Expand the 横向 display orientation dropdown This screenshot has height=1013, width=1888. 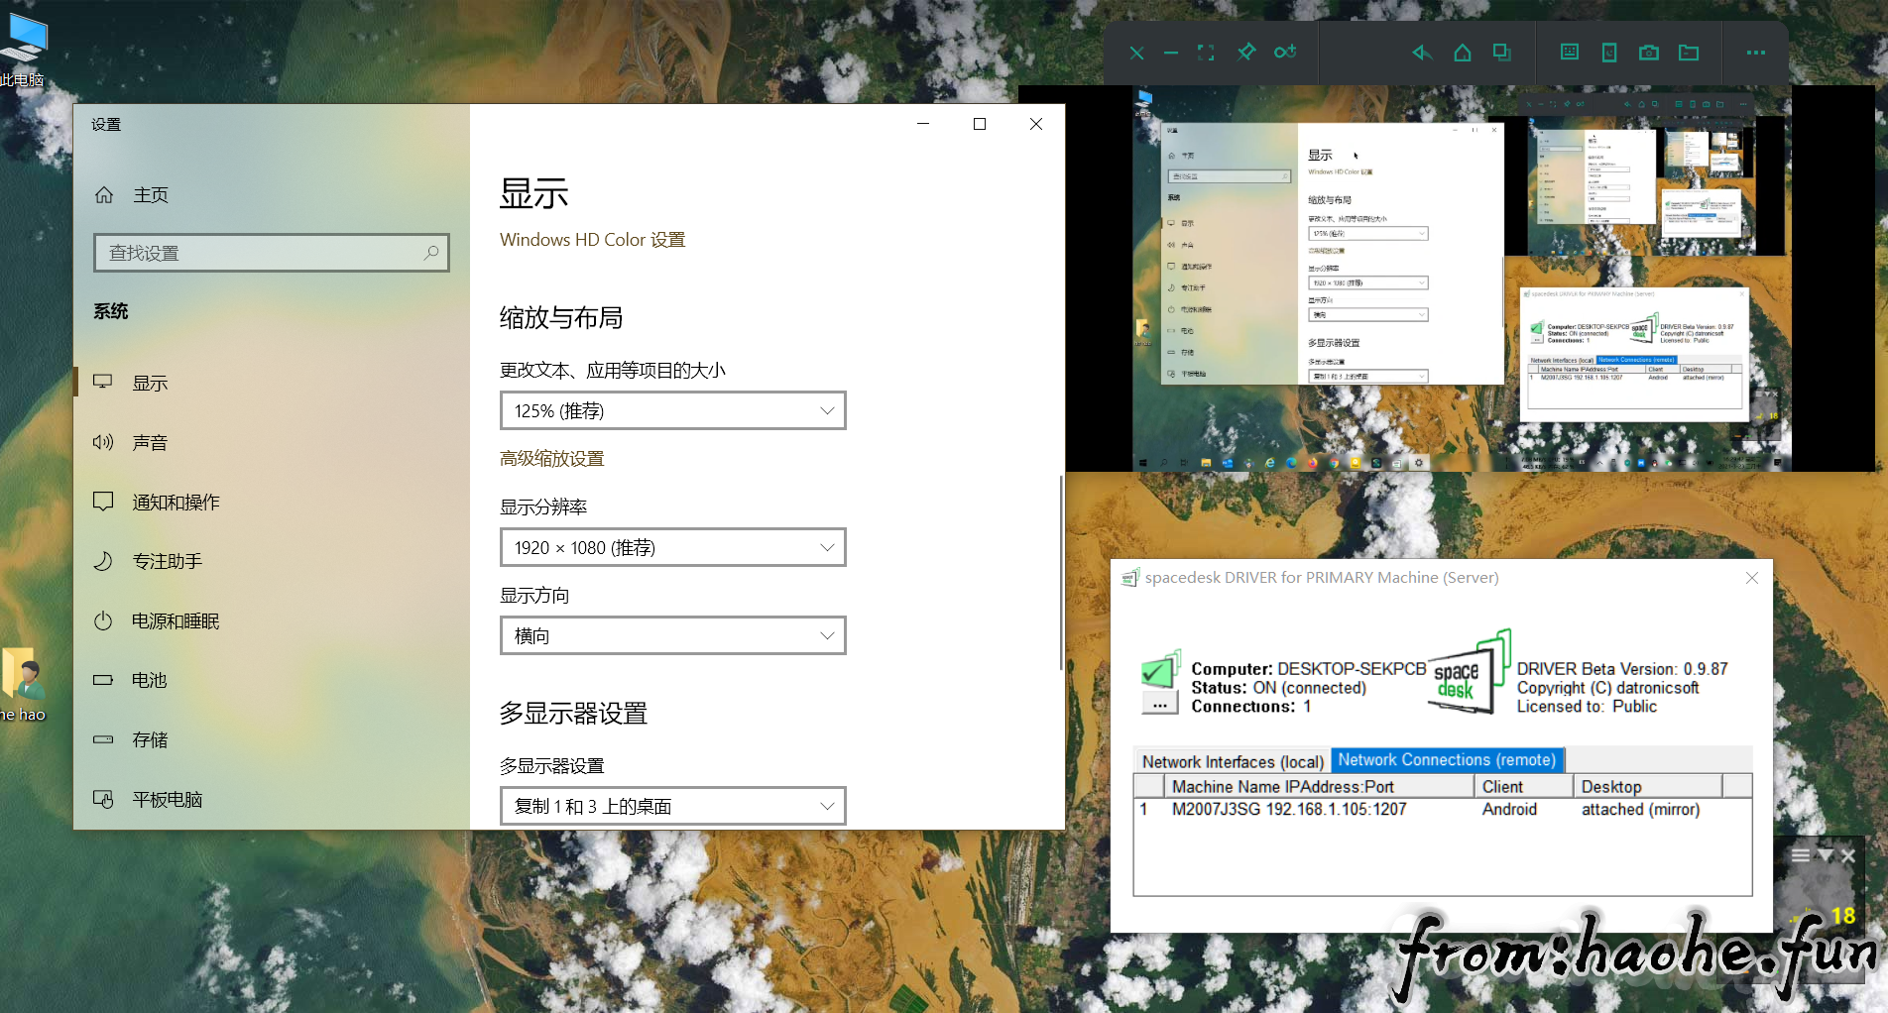672,635
